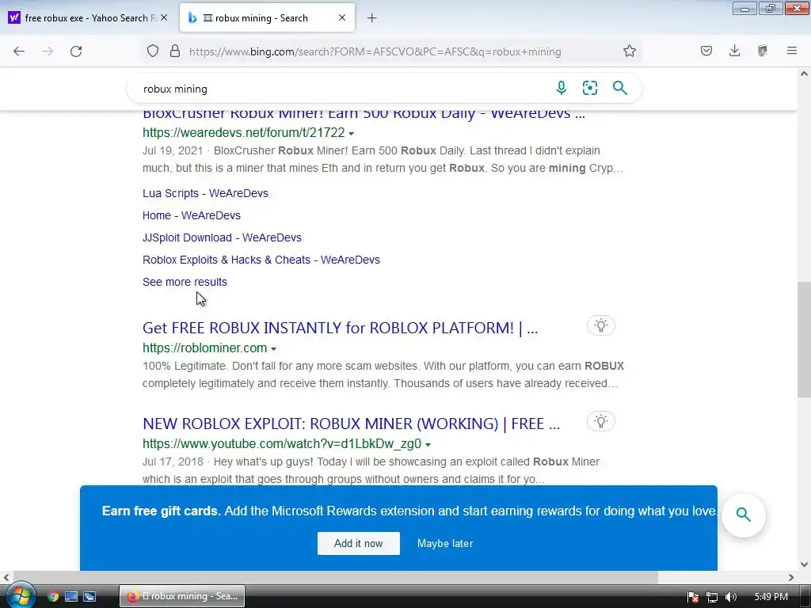Open BloxCrusher Robux Miner result title
This screenshot has height=608, width=811.
pos(364,114)
